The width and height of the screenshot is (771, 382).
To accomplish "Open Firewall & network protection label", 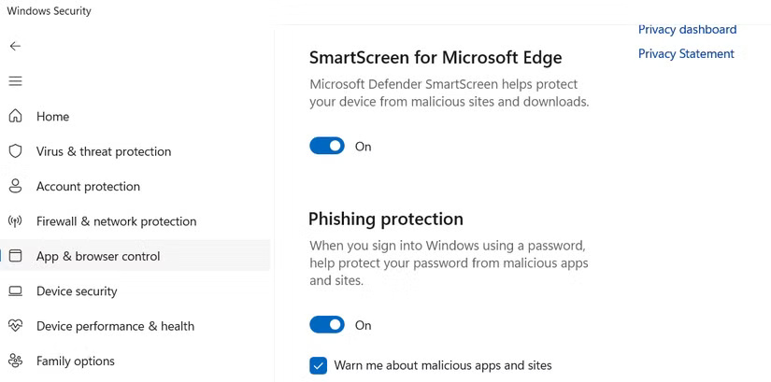I will tap(116, 221).
